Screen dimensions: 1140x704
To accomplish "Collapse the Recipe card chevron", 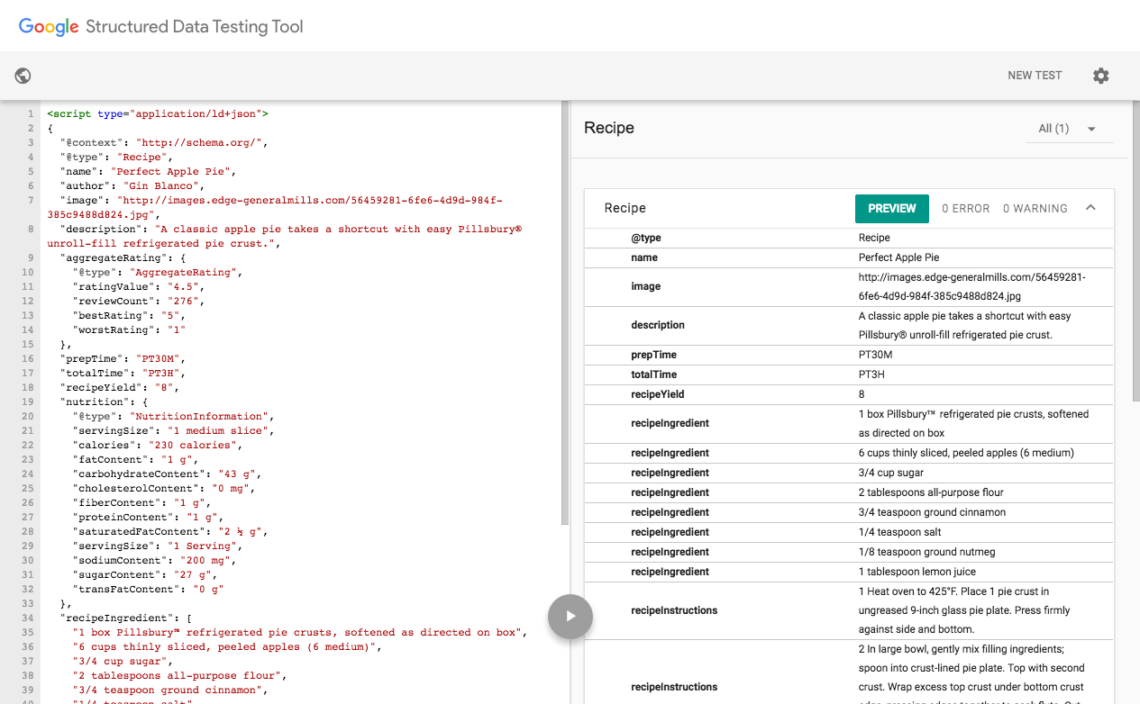I will (x=1090, y=208).
